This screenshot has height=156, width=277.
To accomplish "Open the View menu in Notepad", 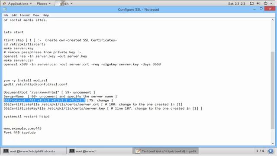I will click(x=36, y=15).
